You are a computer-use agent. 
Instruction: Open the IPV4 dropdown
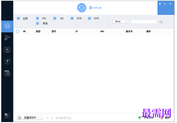coord(120,21)
